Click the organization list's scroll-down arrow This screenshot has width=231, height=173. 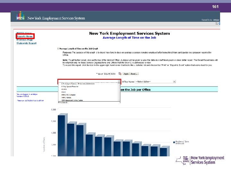(119, 100)
